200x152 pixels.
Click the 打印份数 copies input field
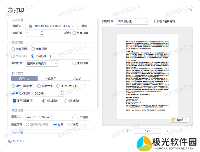coord(33,33)
